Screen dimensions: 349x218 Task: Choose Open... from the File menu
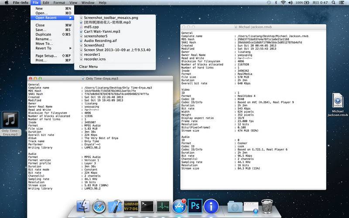click(52, 13)
